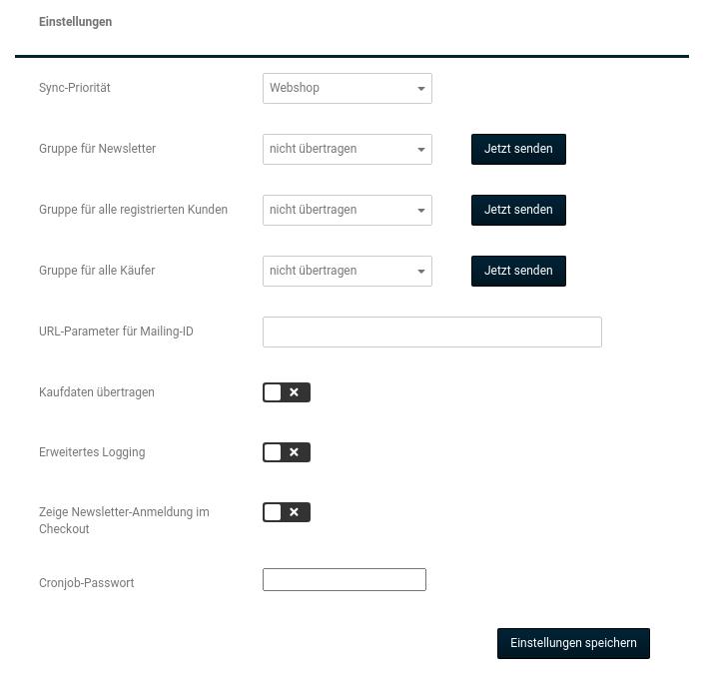Expand the Gruppe für Newsletter dropdown
Image resolution: width=704 pixels, height=683 pixels.
[347, 149]
